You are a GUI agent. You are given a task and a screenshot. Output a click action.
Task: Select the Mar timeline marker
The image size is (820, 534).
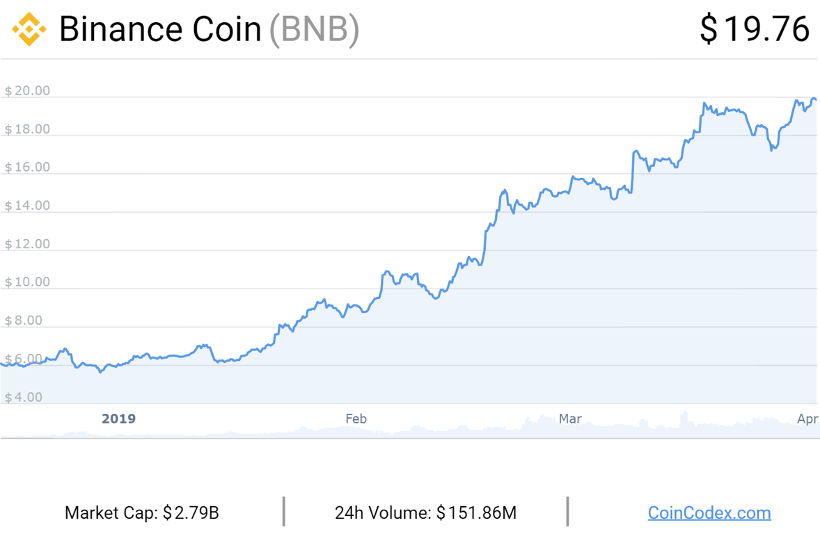pyautogui.click(x=570, y=419)
